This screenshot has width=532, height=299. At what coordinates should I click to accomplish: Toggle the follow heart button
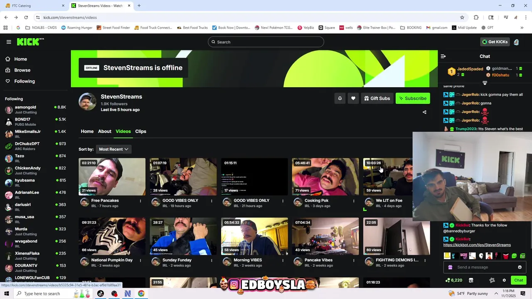pyautogui.click(x=353, y=98)
